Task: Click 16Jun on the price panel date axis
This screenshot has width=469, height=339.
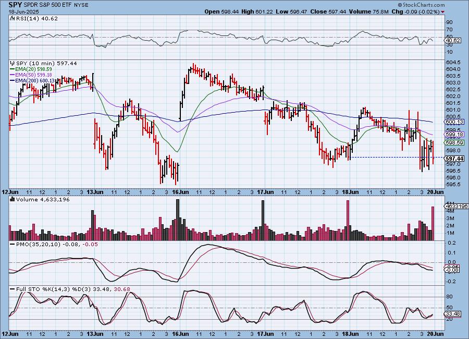Action: click(180, 192)
